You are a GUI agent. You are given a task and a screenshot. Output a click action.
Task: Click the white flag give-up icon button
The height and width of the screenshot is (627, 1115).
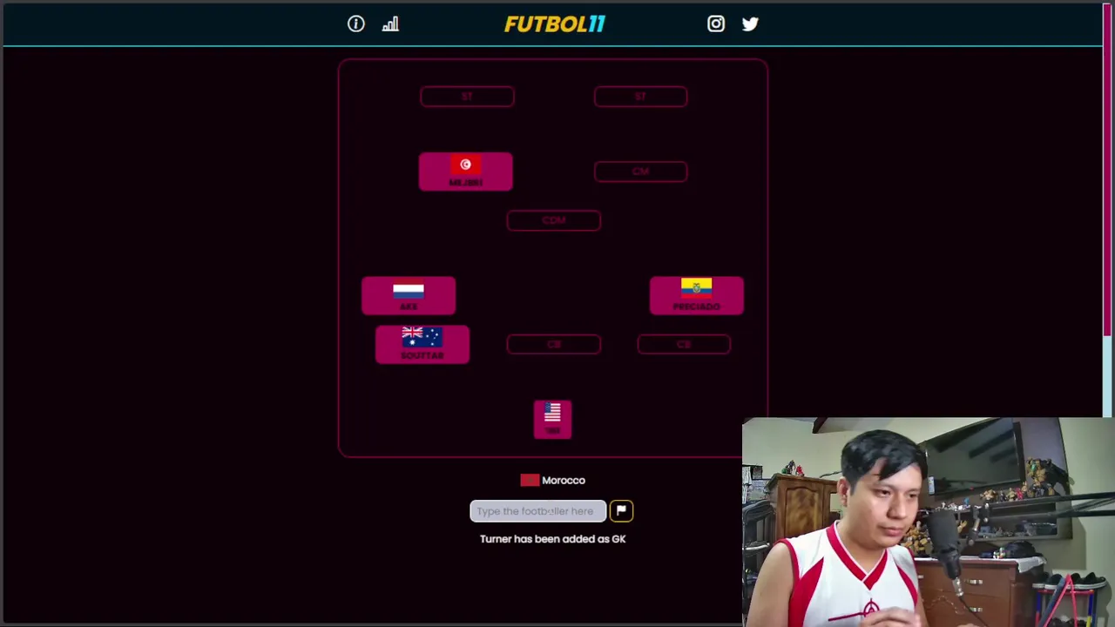621,511
